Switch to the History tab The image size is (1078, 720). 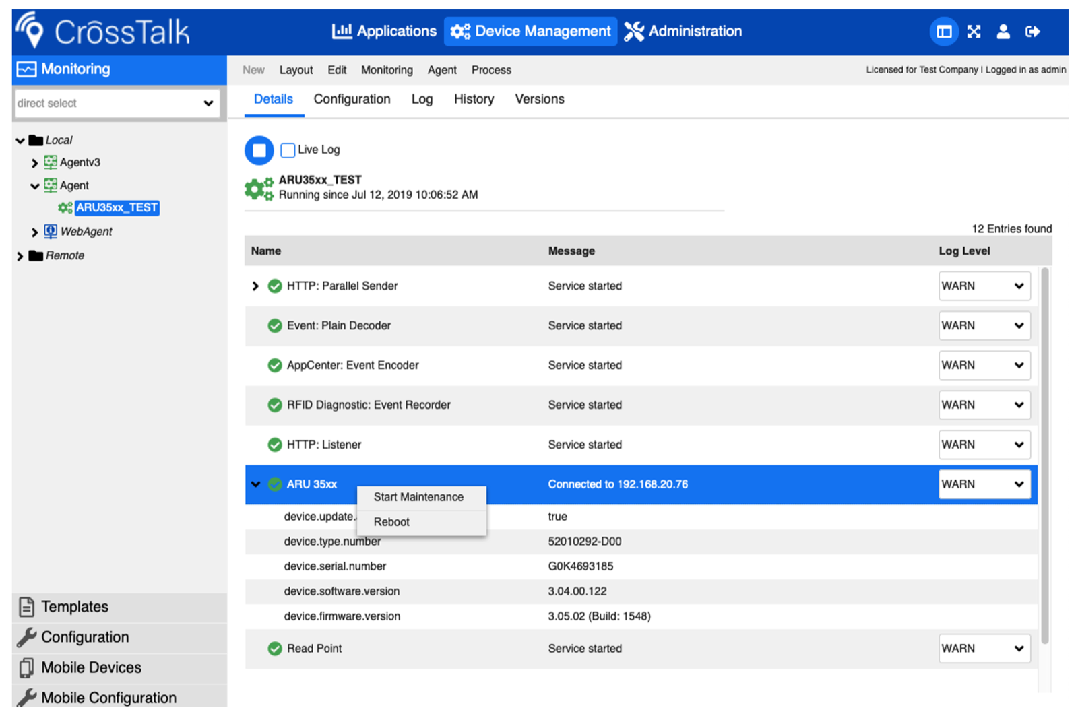pos(474,99)
